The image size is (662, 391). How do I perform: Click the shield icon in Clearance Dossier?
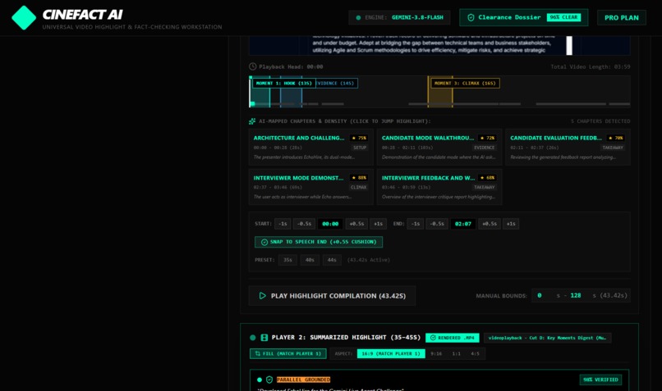(x=471, y=18)
